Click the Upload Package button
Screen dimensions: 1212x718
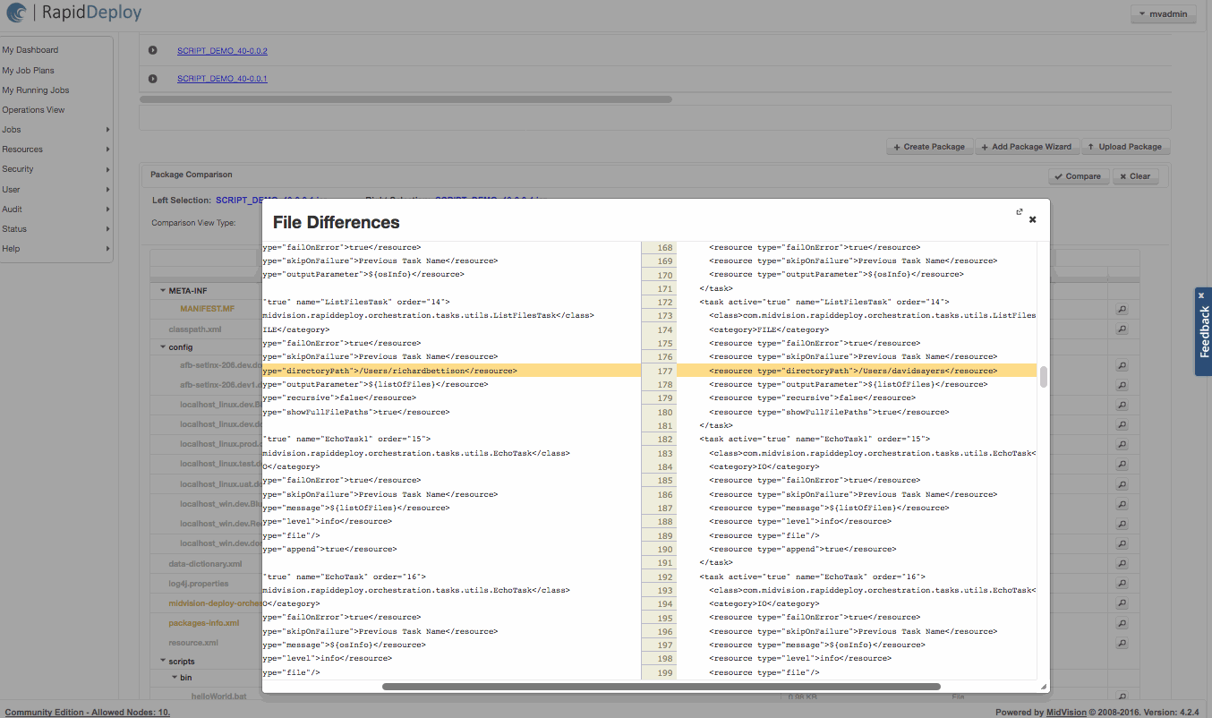coord(1125,147)
